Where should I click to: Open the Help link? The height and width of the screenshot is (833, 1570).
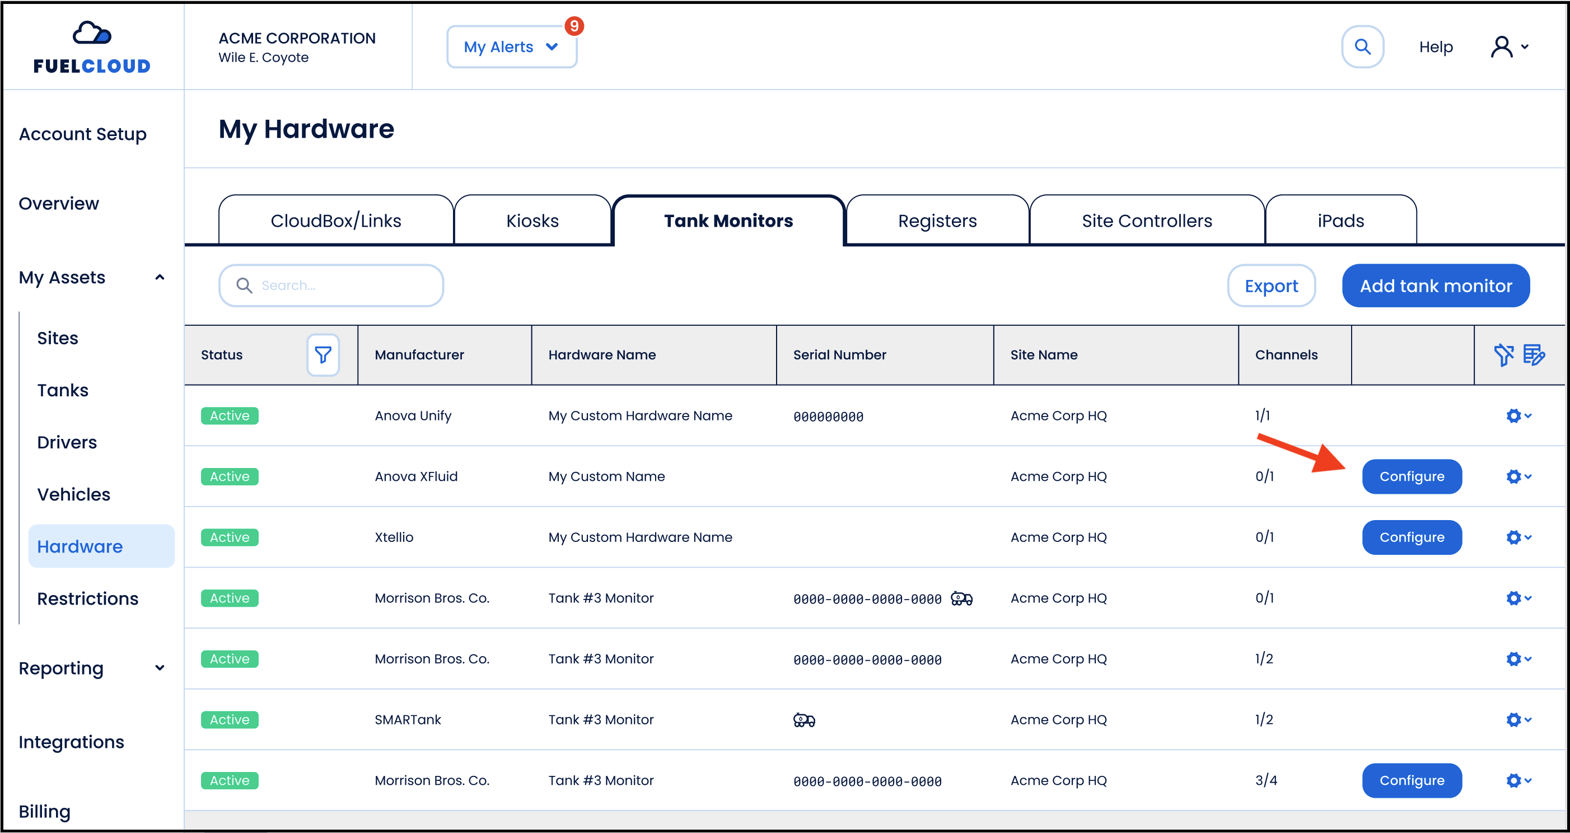tap(1435, 47)
